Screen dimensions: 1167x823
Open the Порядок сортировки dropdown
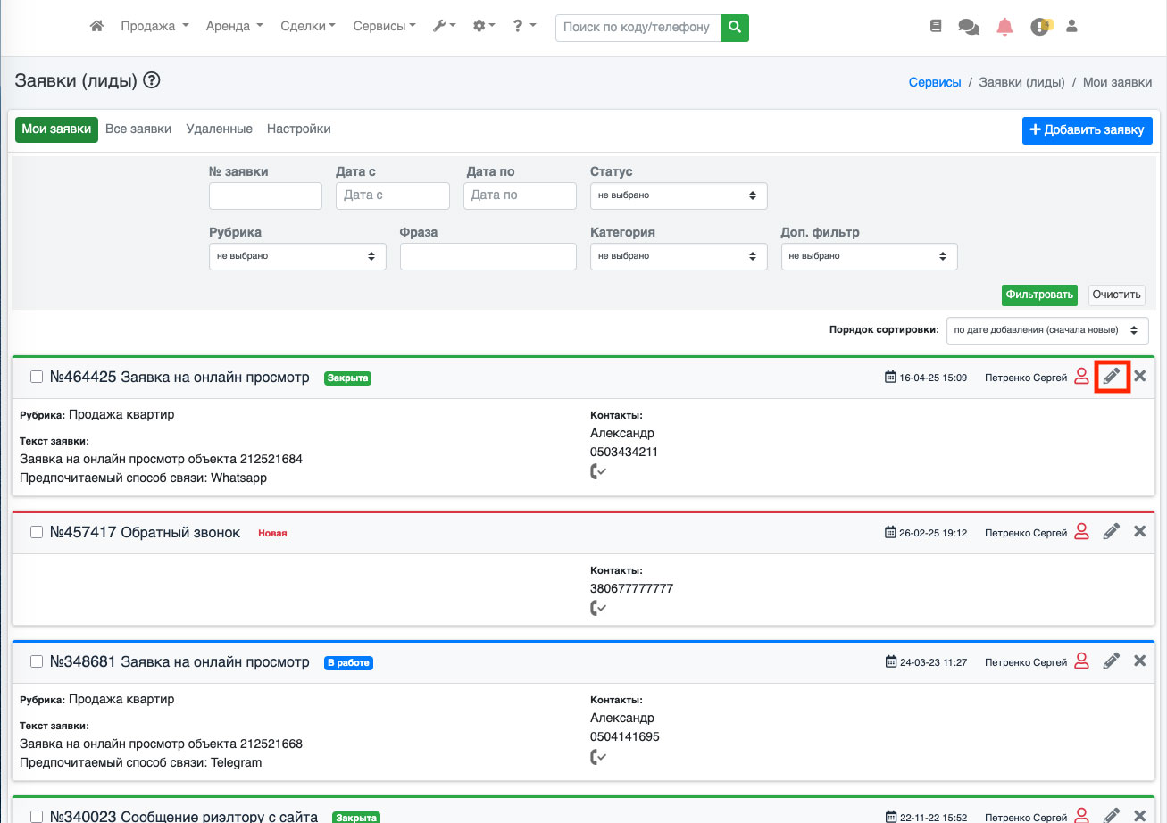tap(1046, 330)
